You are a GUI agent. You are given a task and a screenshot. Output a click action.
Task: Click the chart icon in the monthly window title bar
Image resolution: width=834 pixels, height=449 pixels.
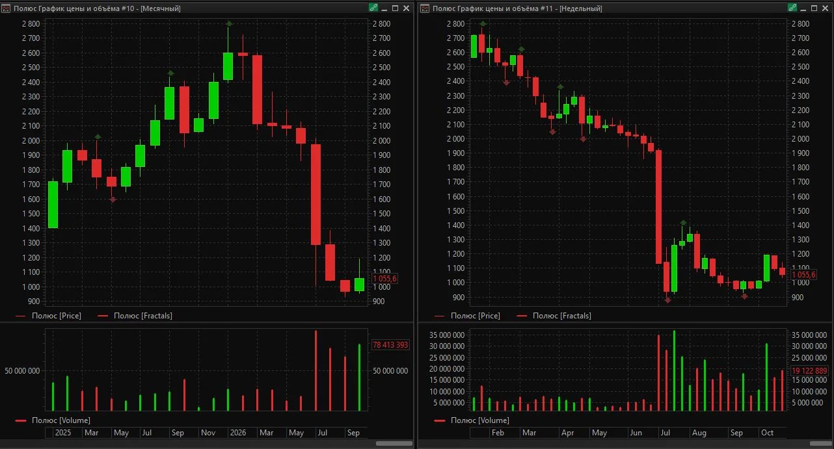click(x=7, y=8)
